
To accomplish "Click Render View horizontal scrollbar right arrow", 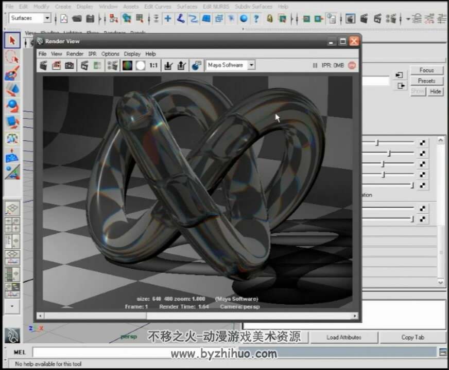I will tap(355, 316).
